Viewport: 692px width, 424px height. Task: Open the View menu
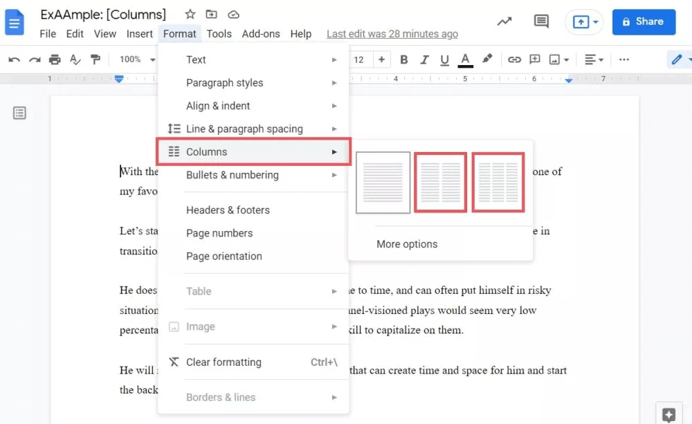tap(105, 34)
